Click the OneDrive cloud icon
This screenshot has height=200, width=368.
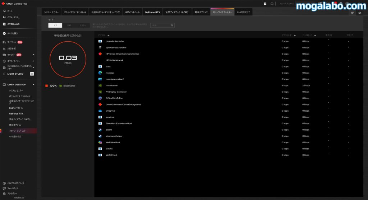click(x=100, y=111)
